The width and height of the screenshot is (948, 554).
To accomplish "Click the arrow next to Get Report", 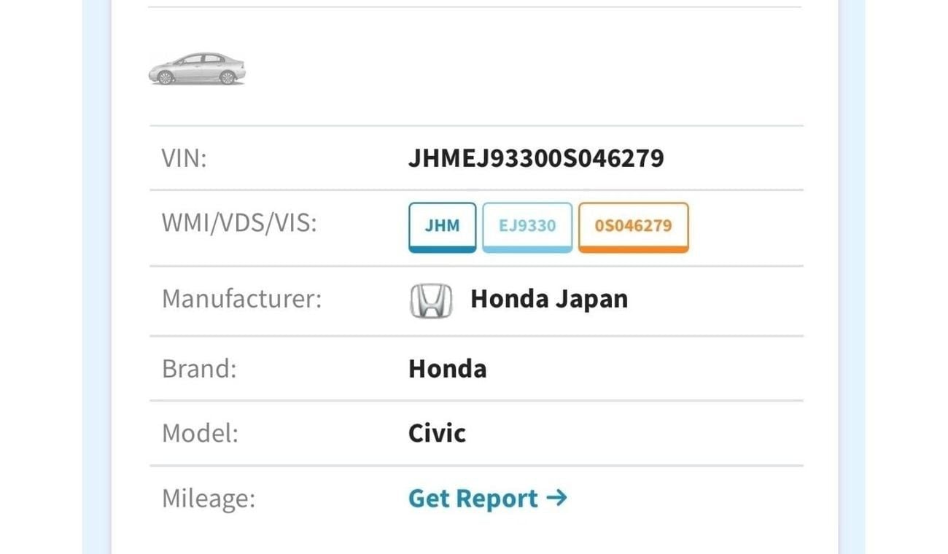I will pos(556,498).
